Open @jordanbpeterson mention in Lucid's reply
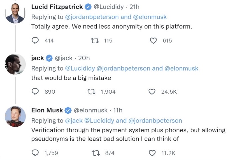This screenshot has width=229, height=160. tap(92, 17)
